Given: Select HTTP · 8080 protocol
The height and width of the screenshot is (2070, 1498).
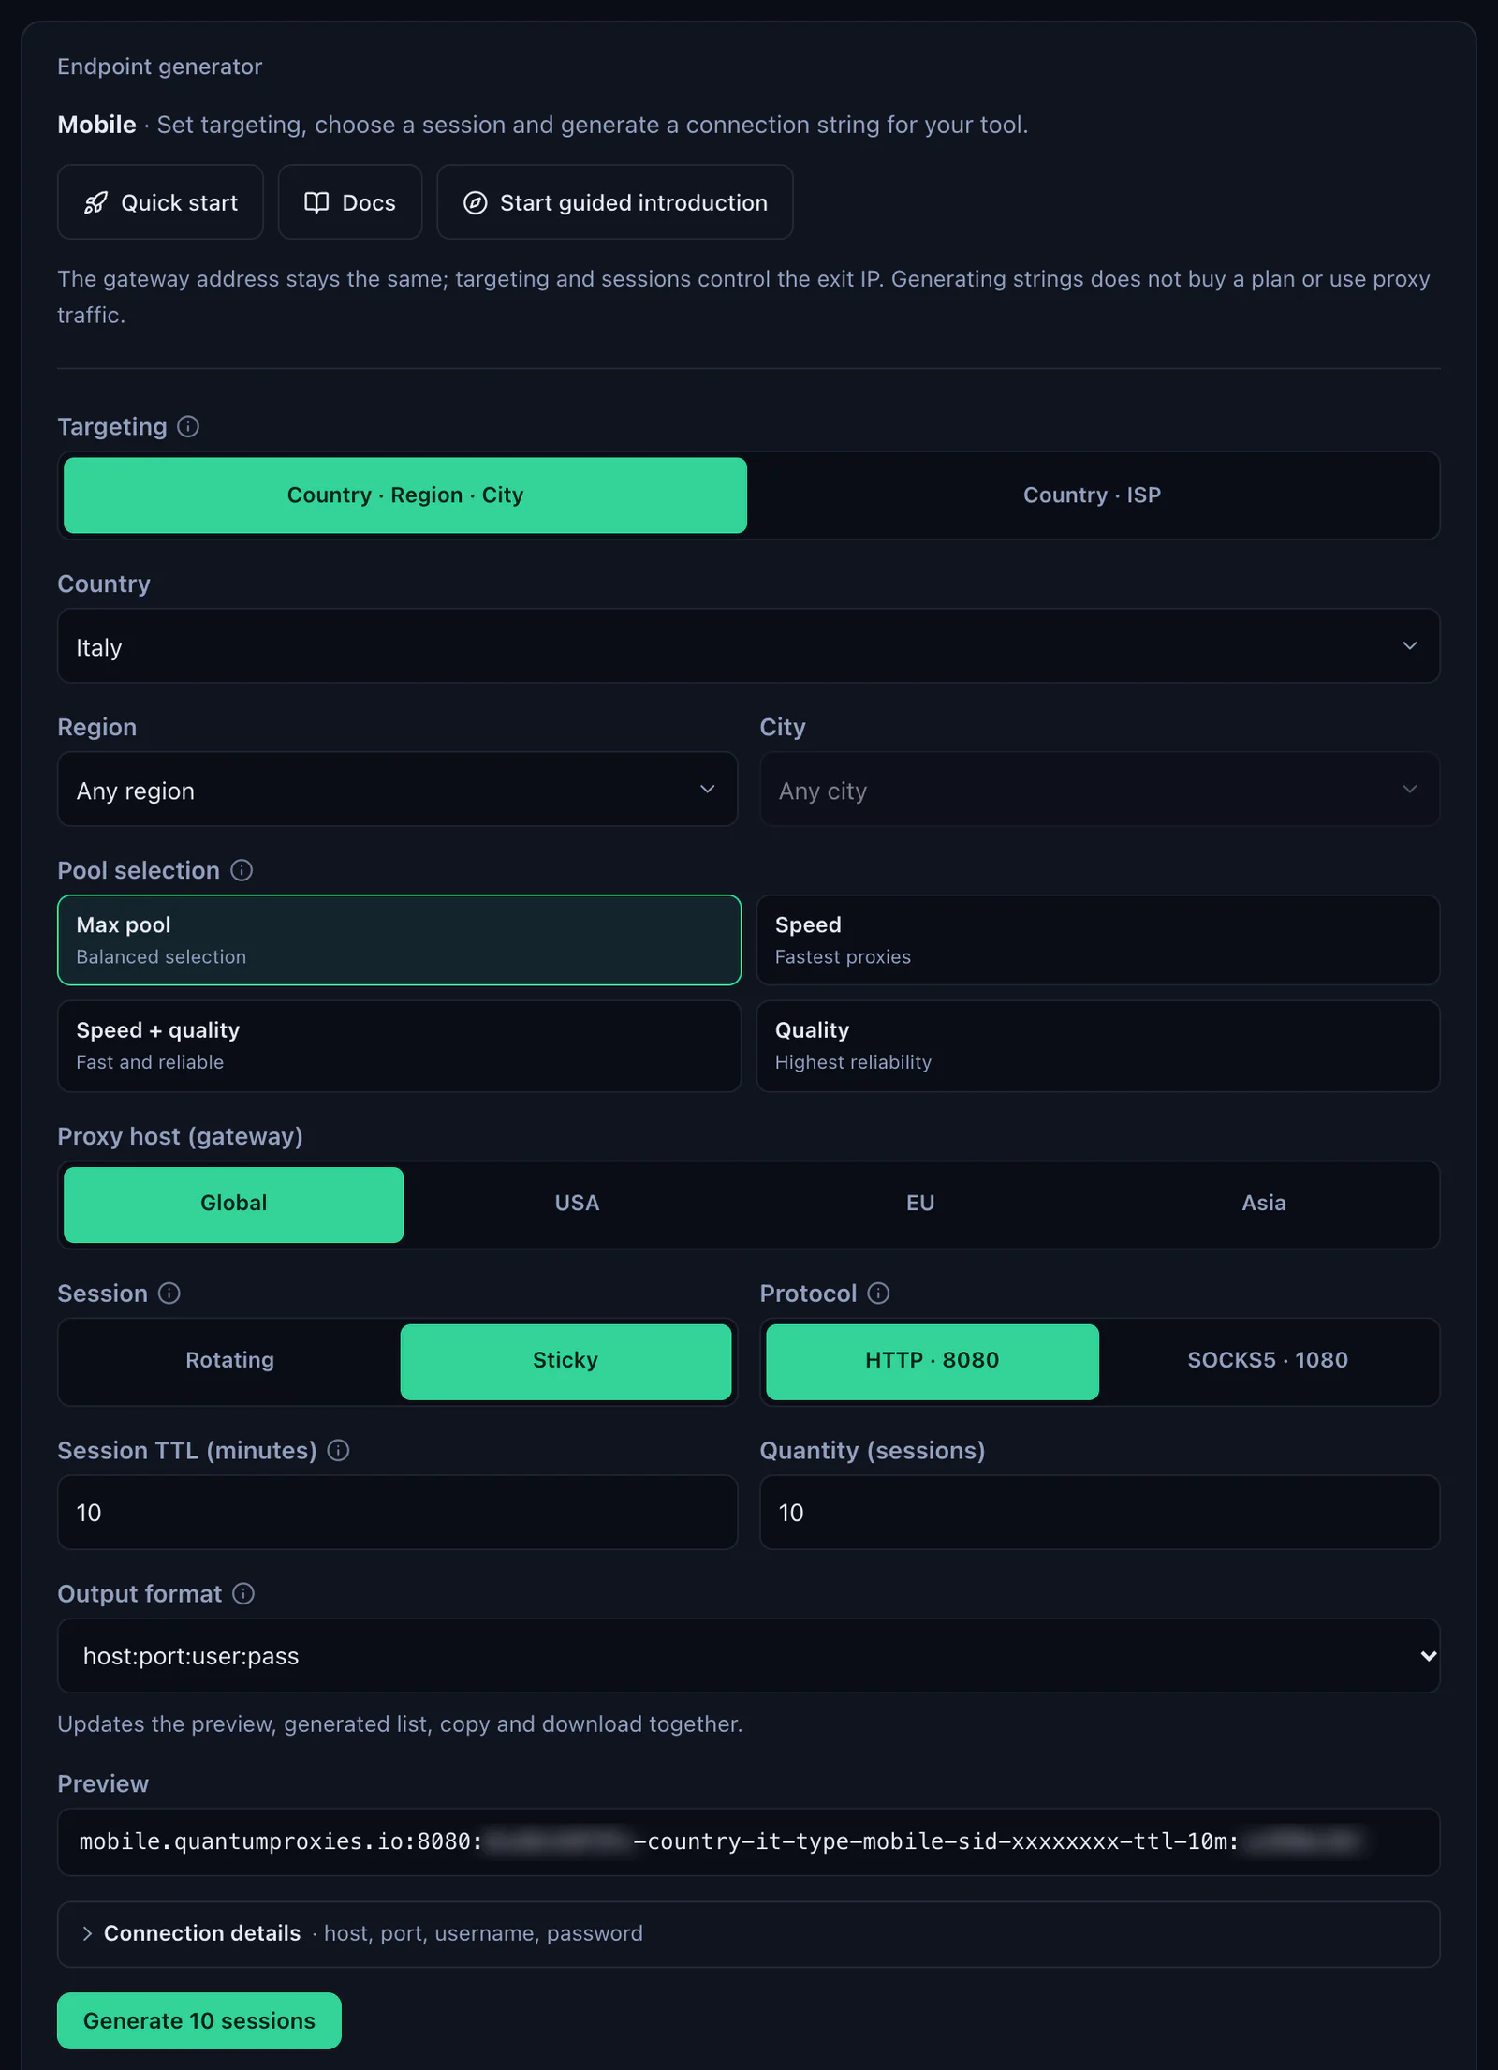Looking at the screenshot, I should [x=933, y=1361].
